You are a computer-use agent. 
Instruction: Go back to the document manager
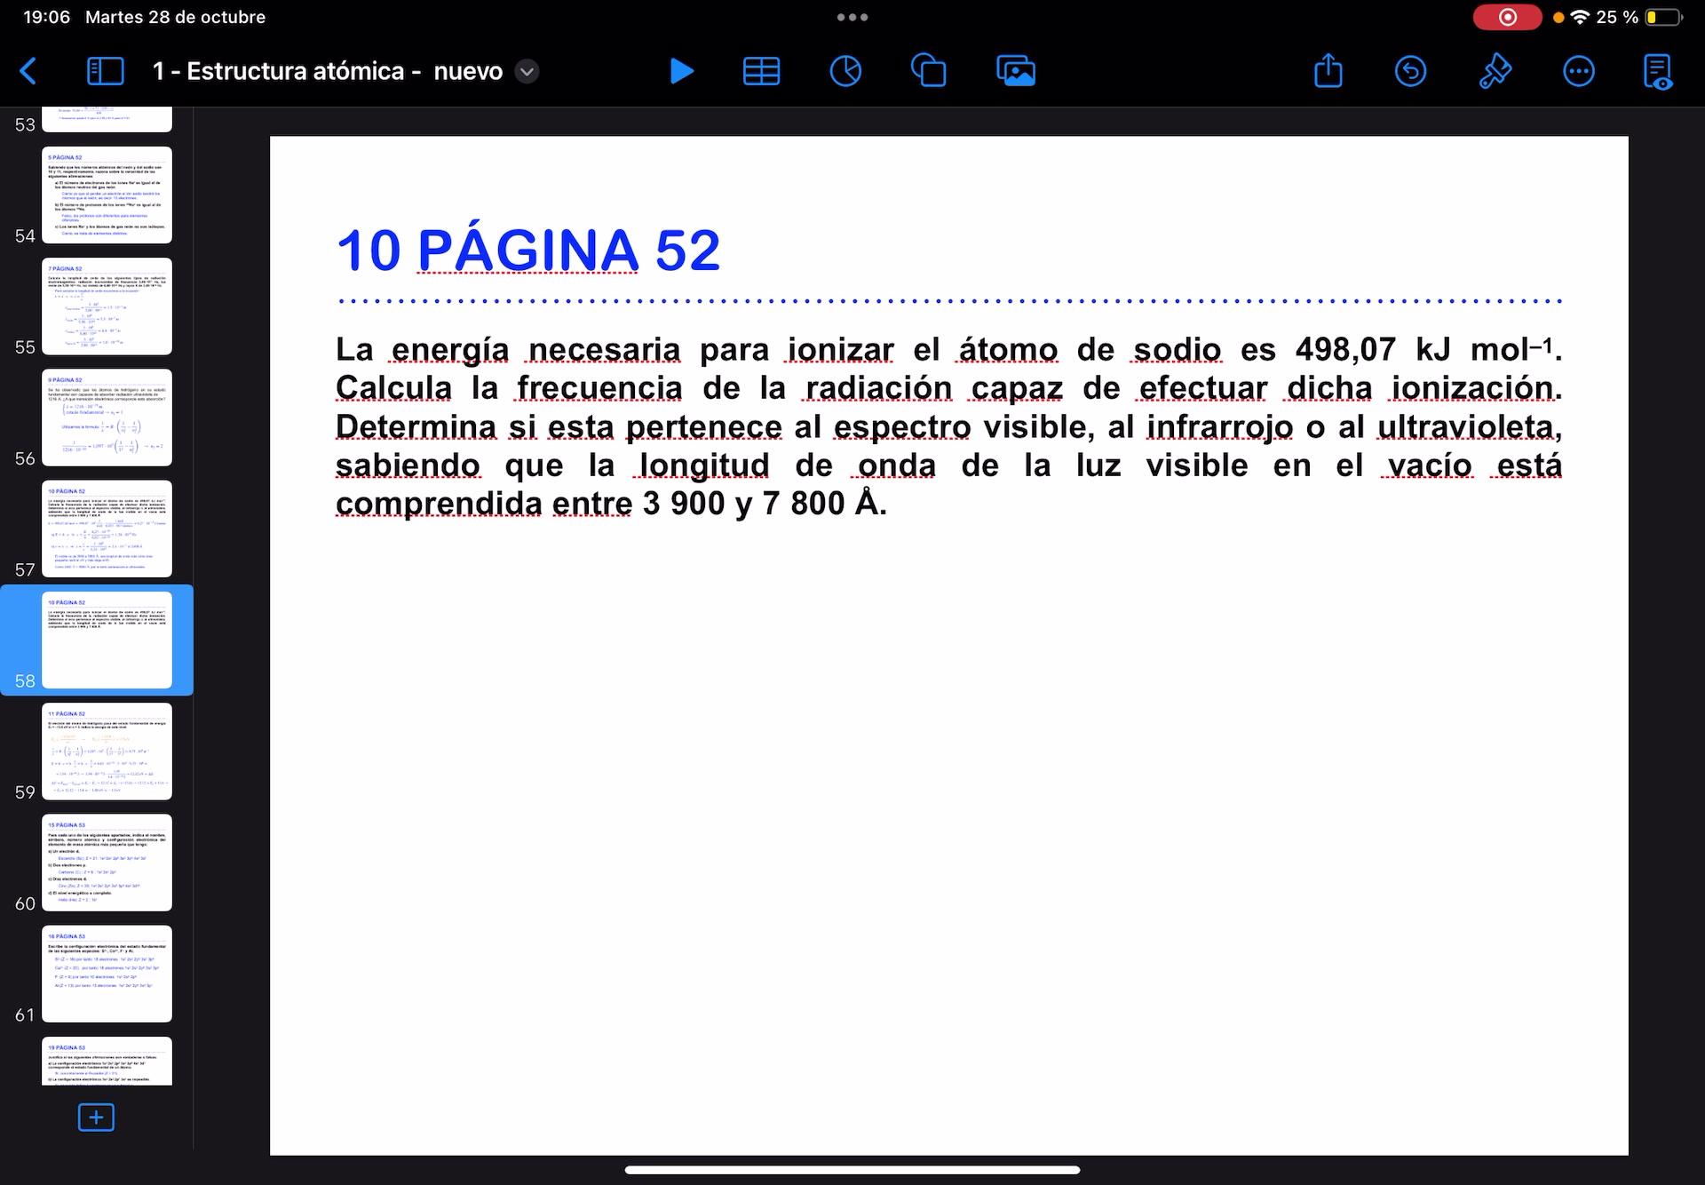click(x=28, y=71)
